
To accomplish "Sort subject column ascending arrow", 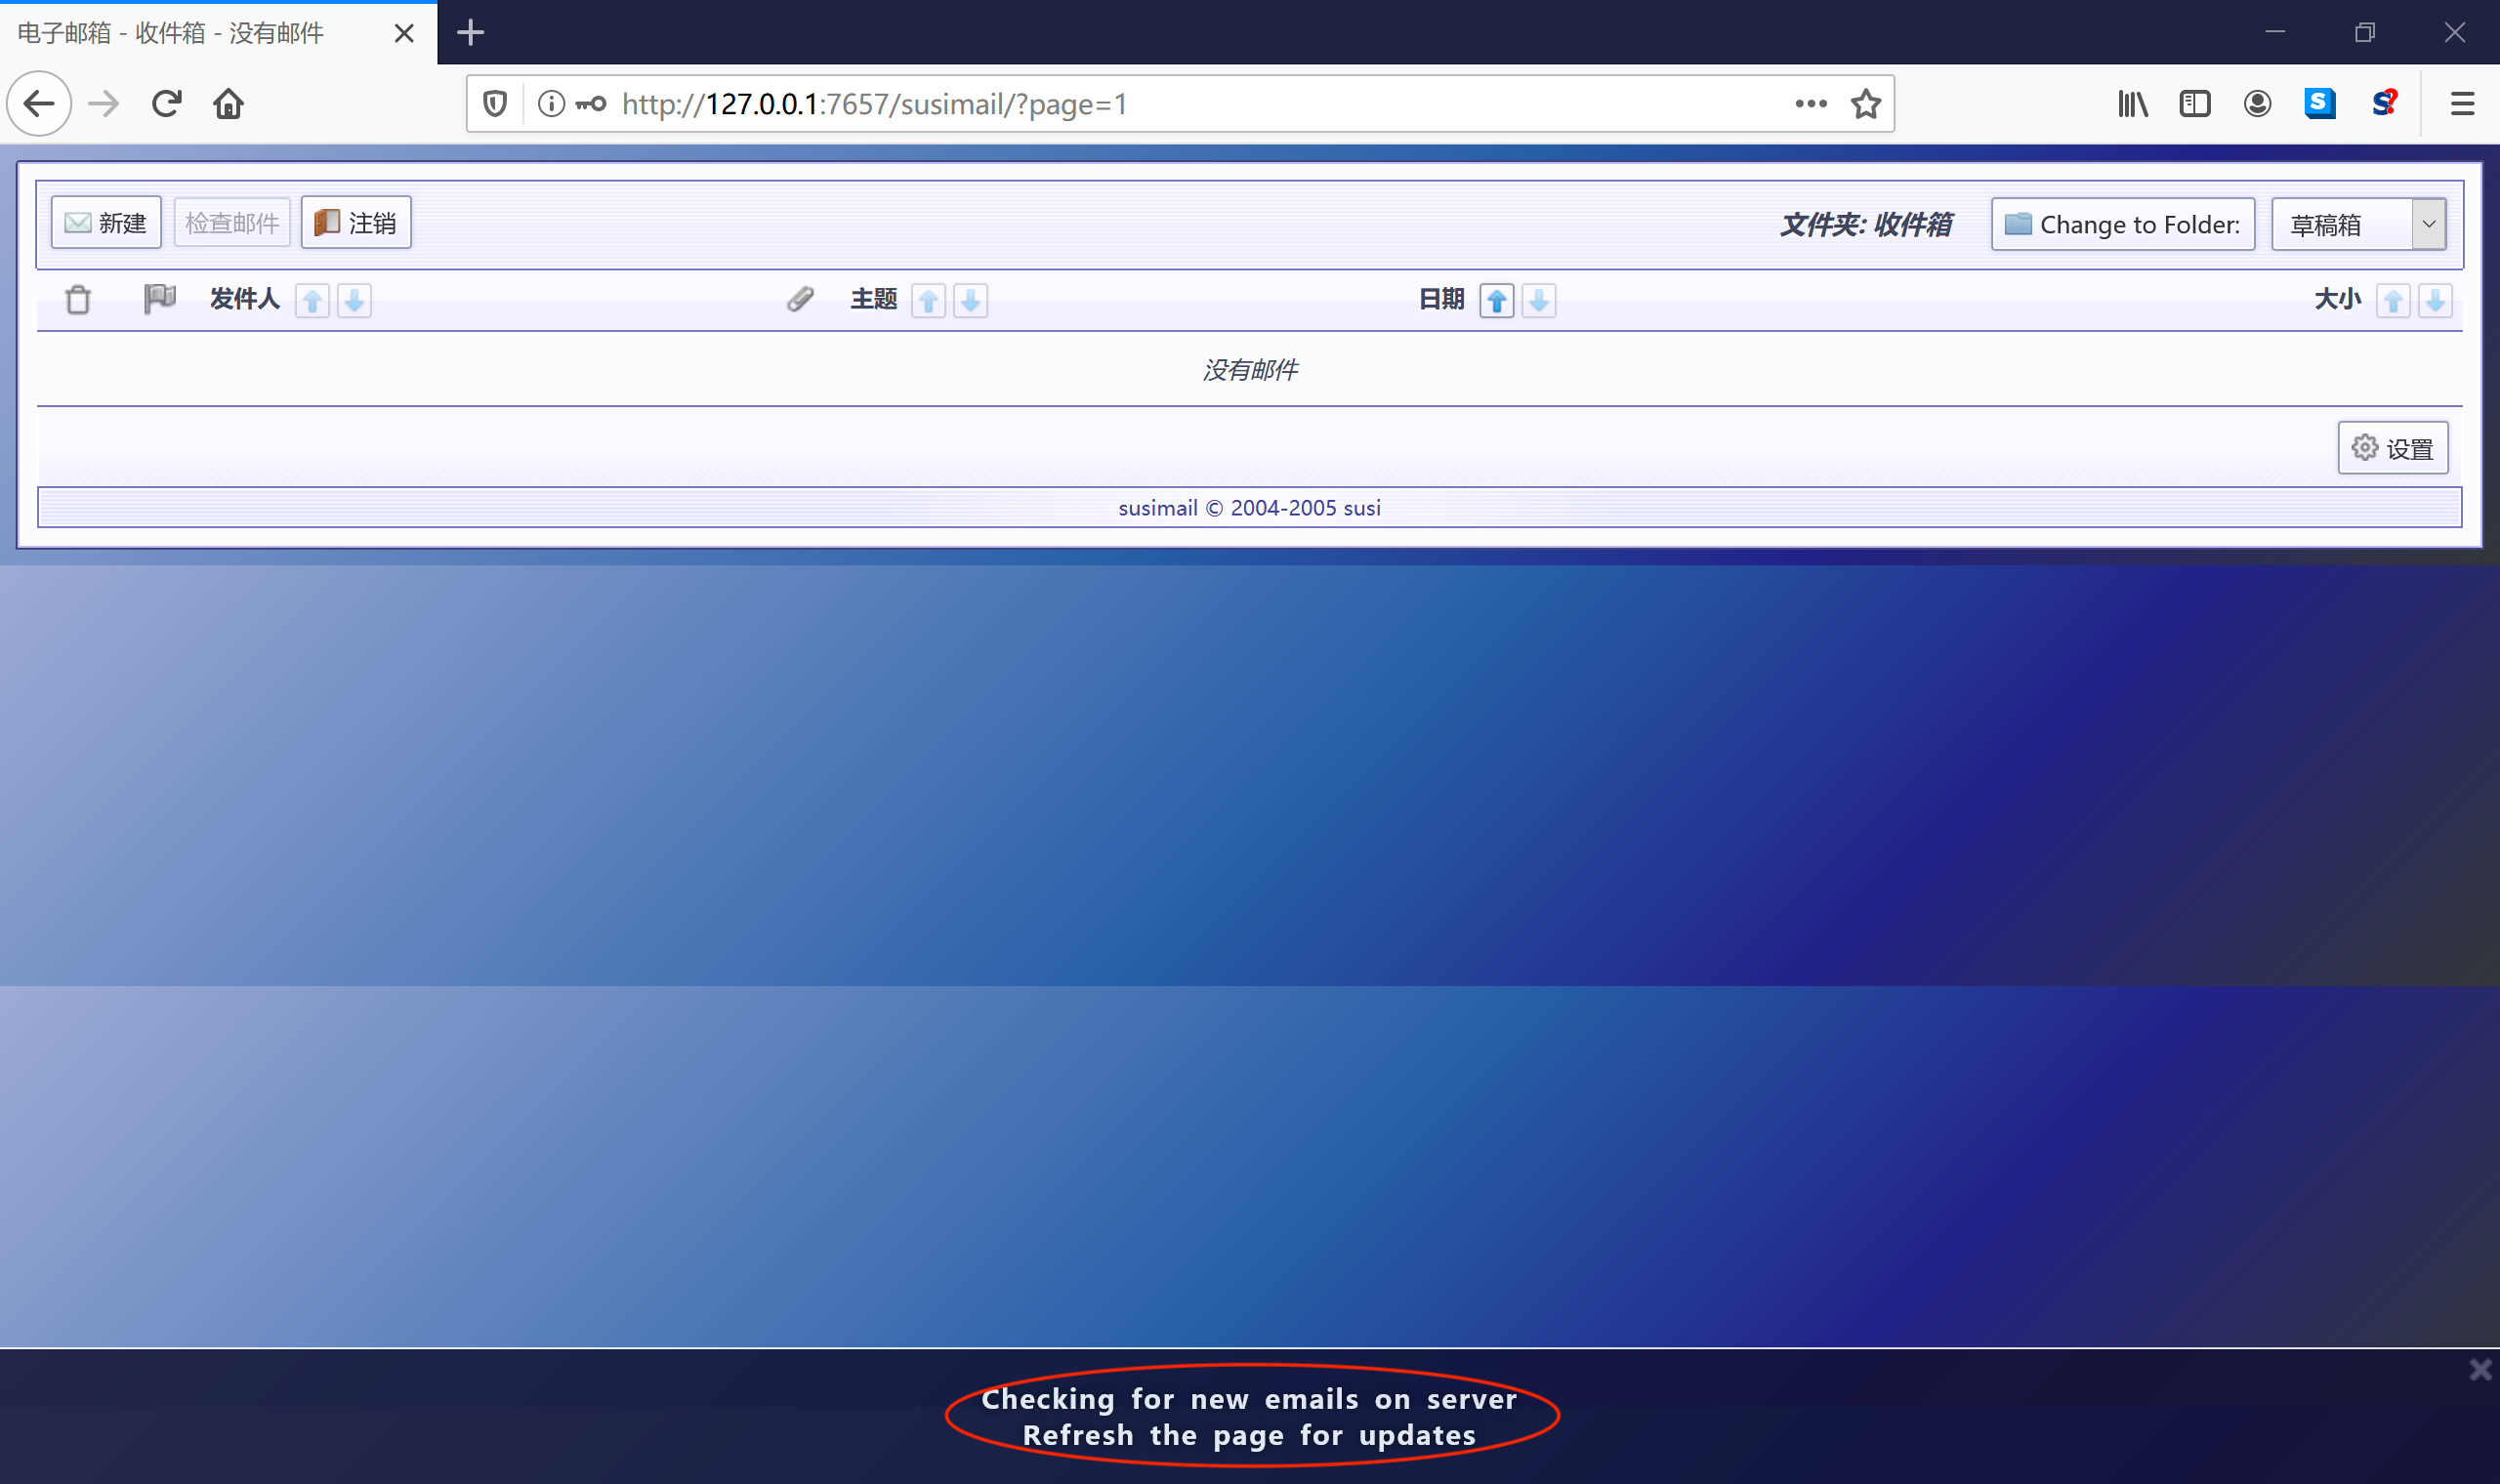I will 928,301.
